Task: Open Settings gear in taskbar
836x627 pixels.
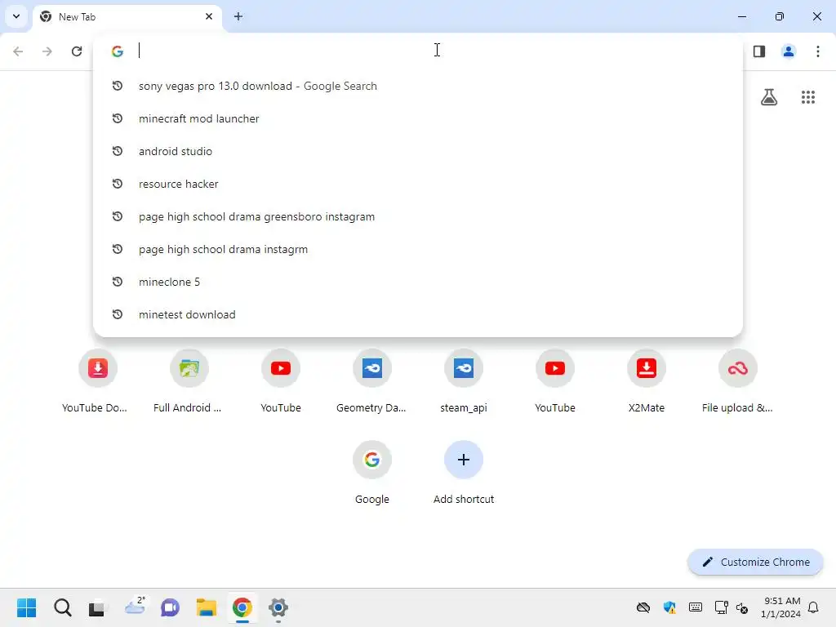Action: point(278,607)
